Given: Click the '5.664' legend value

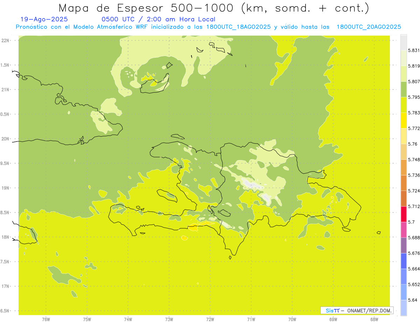Looking at the screenshot, I should tap(414, 269).
